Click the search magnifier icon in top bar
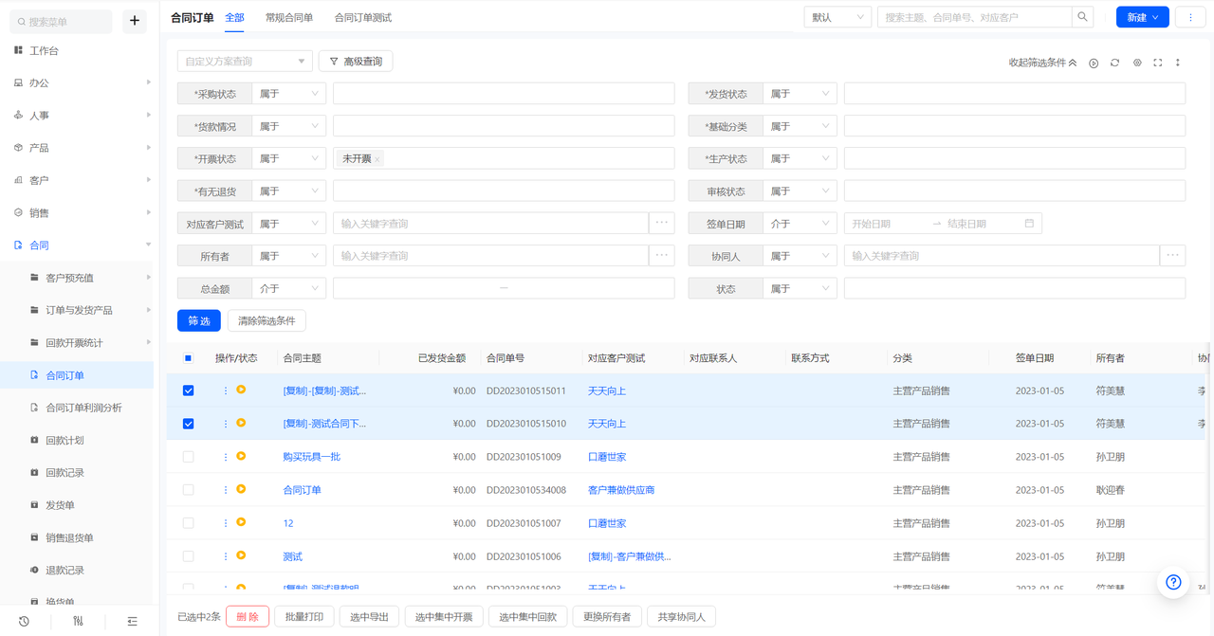The width and height of the screenshot is (1214, 636). point(1082,17)
